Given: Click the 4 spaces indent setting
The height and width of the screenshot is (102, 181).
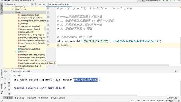Looking at the screenshot, I should click(152, 101).
